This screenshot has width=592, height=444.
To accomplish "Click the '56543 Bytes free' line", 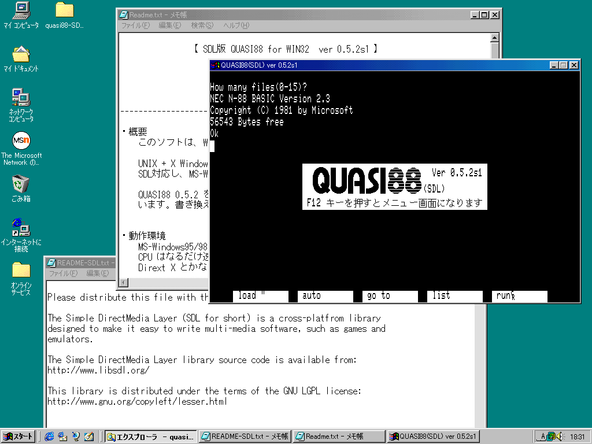I will click(246, 121).
